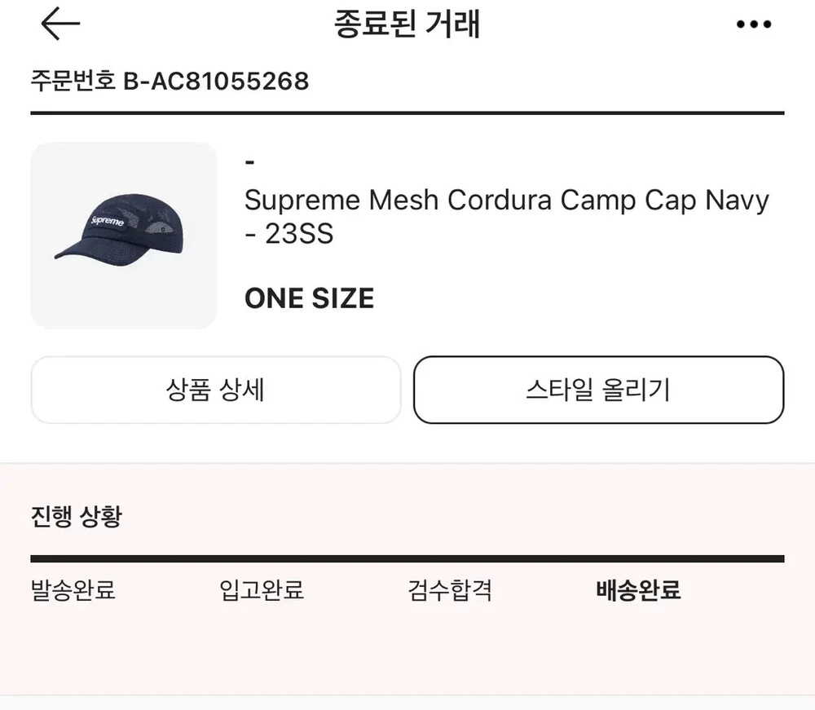Click the ONE SIZE label
The image size is (815, 710).
click(x=309, y=298)
